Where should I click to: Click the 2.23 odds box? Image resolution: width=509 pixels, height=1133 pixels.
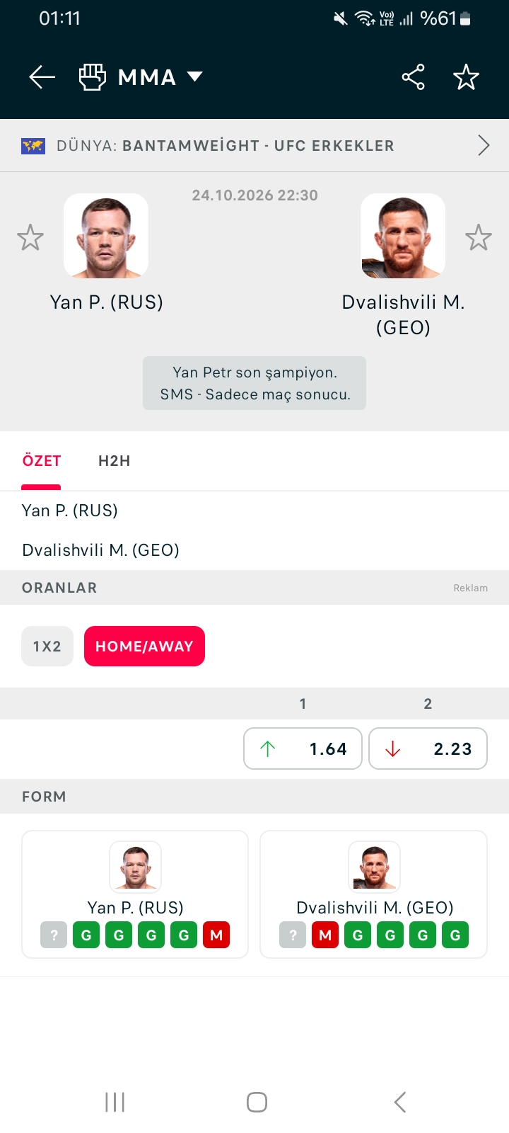(x=428, y=748)
